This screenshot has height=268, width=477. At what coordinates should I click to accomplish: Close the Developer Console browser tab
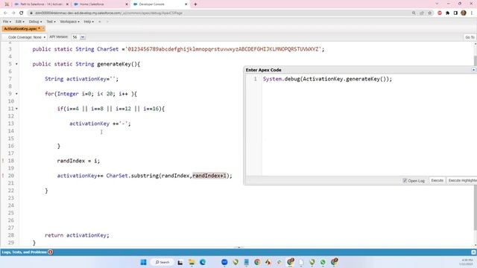pyautogui.click(x=186, y=4)
